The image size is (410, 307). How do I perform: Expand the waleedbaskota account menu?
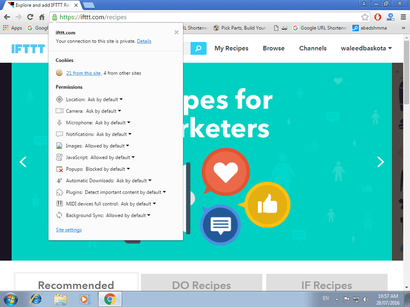point(366,48)
